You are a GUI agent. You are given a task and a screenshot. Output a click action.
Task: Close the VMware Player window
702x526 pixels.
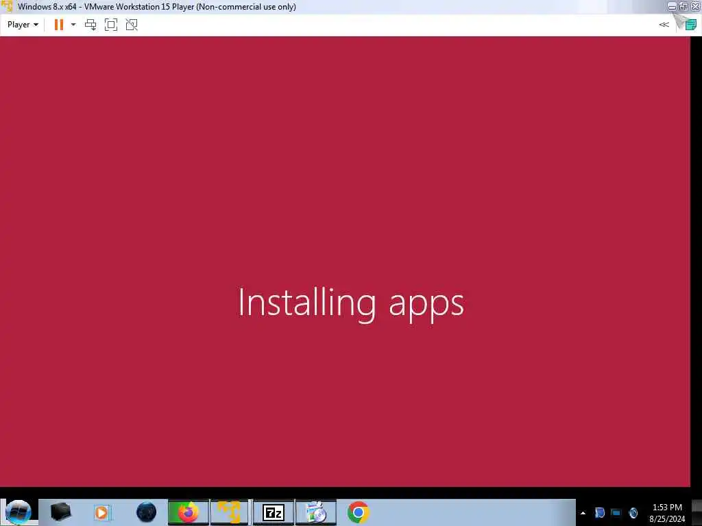point(695,6)
